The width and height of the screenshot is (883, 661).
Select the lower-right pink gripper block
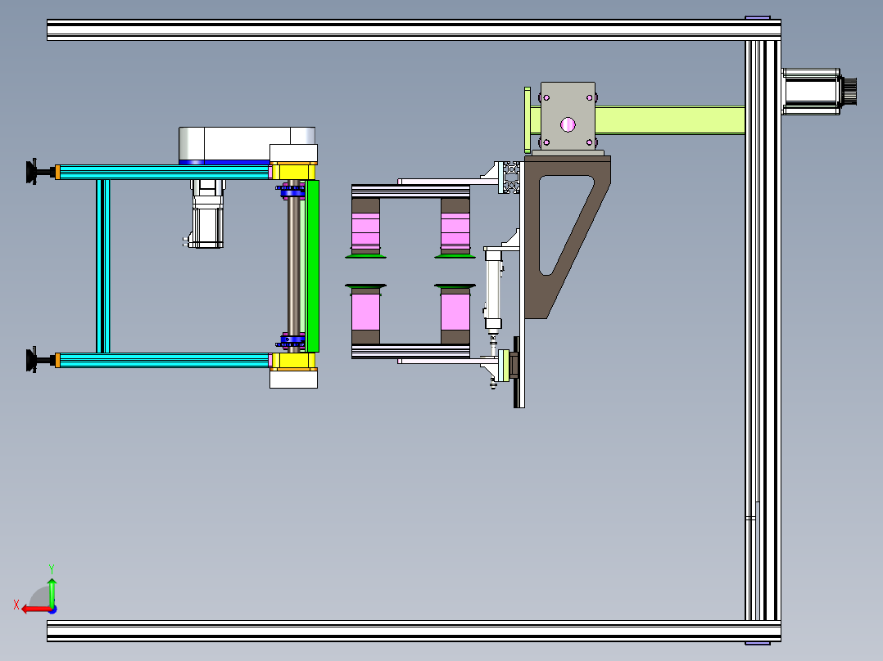(x=455, y=313)
